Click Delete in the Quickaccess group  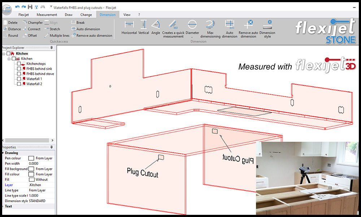12,22
